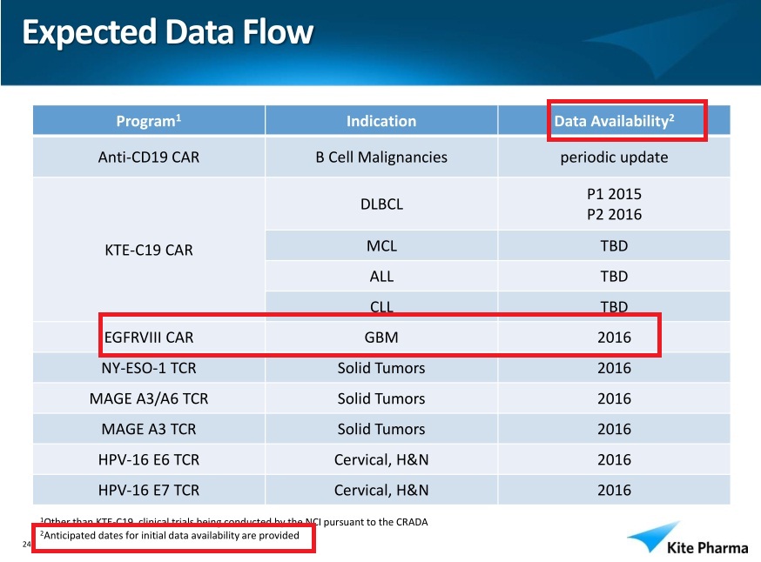Screen dimensions: 761x562
Task: Click the "P1 2015 P2 2016" cell
Action: pos(615,204)
